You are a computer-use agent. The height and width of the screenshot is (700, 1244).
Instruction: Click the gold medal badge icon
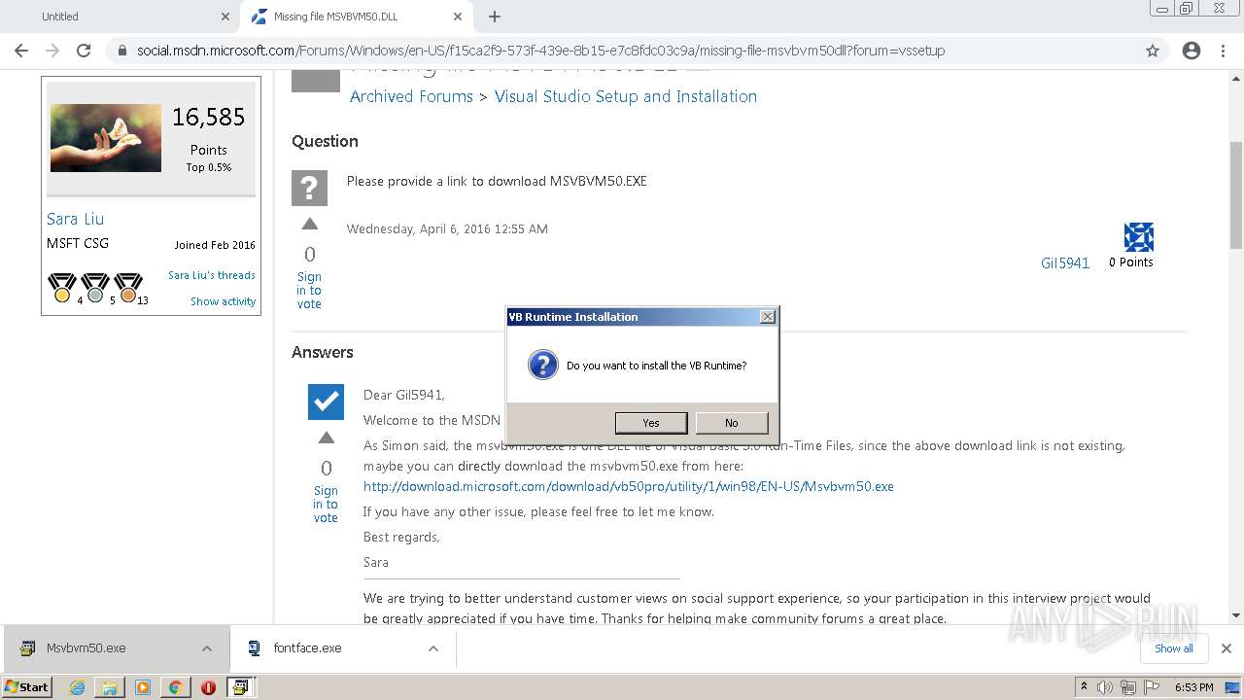pos(62,288)
